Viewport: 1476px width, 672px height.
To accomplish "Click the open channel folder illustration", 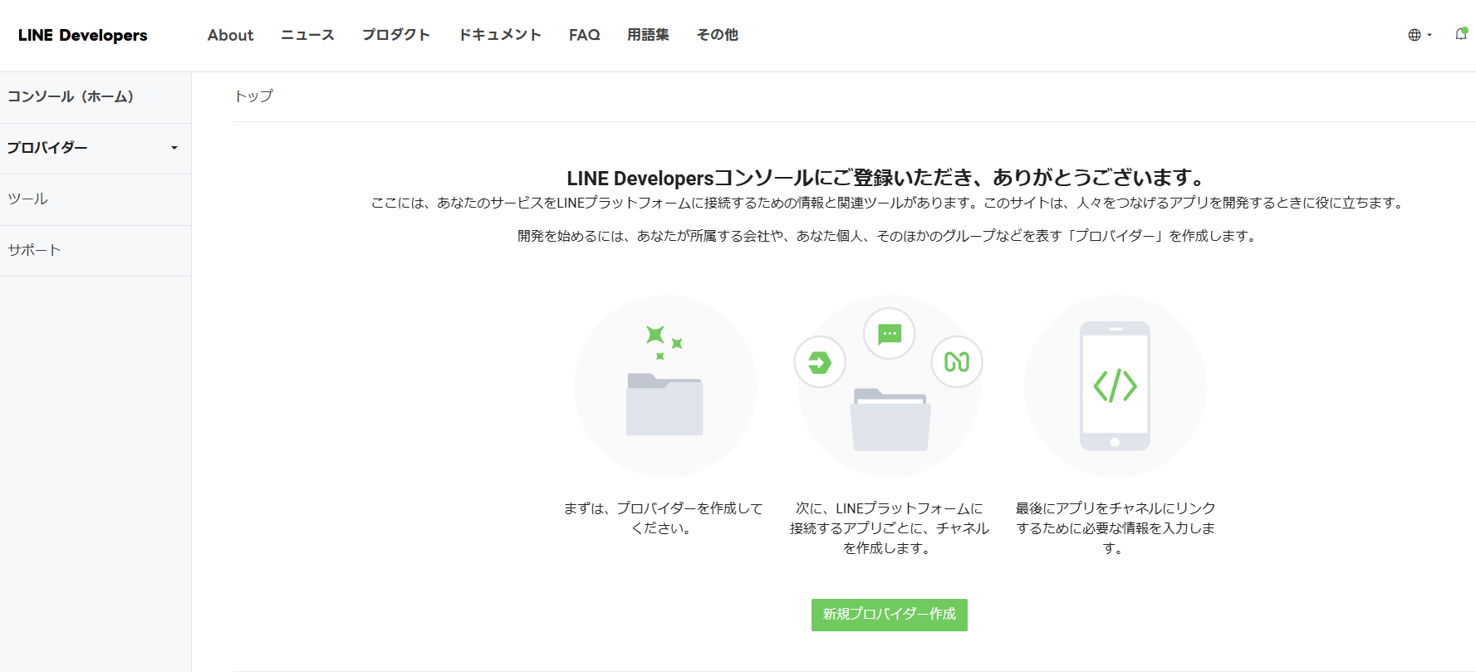I will (x=890, y=419).
